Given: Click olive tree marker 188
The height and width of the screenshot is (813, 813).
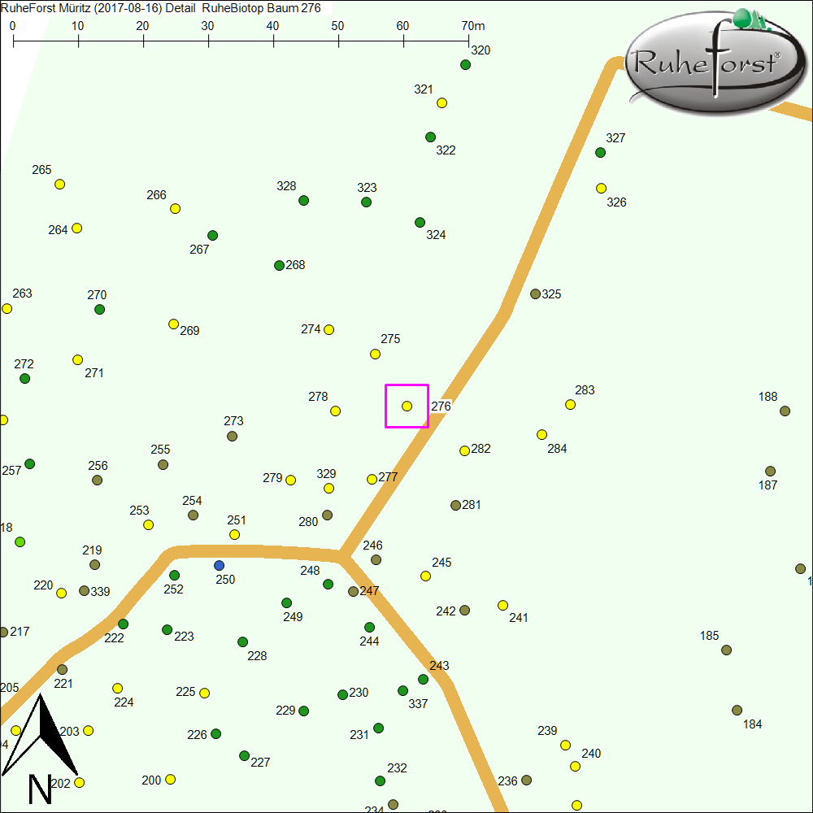Looking at the screenshot, I should pyautogui.click(x=785, y=411).
